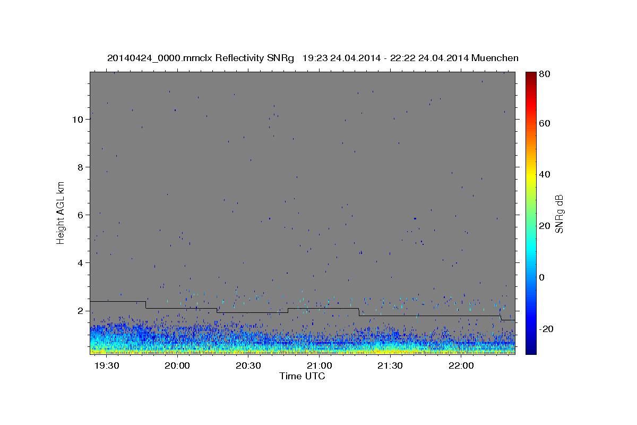Click the height tick label 4

click(81, 263)
